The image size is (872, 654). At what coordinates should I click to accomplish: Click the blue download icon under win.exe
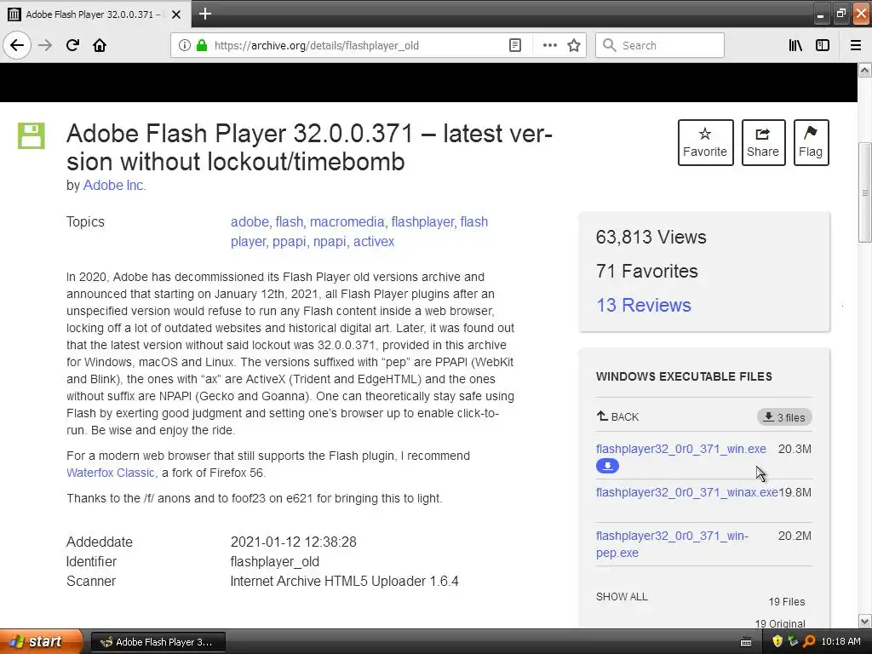coord(607,466)
